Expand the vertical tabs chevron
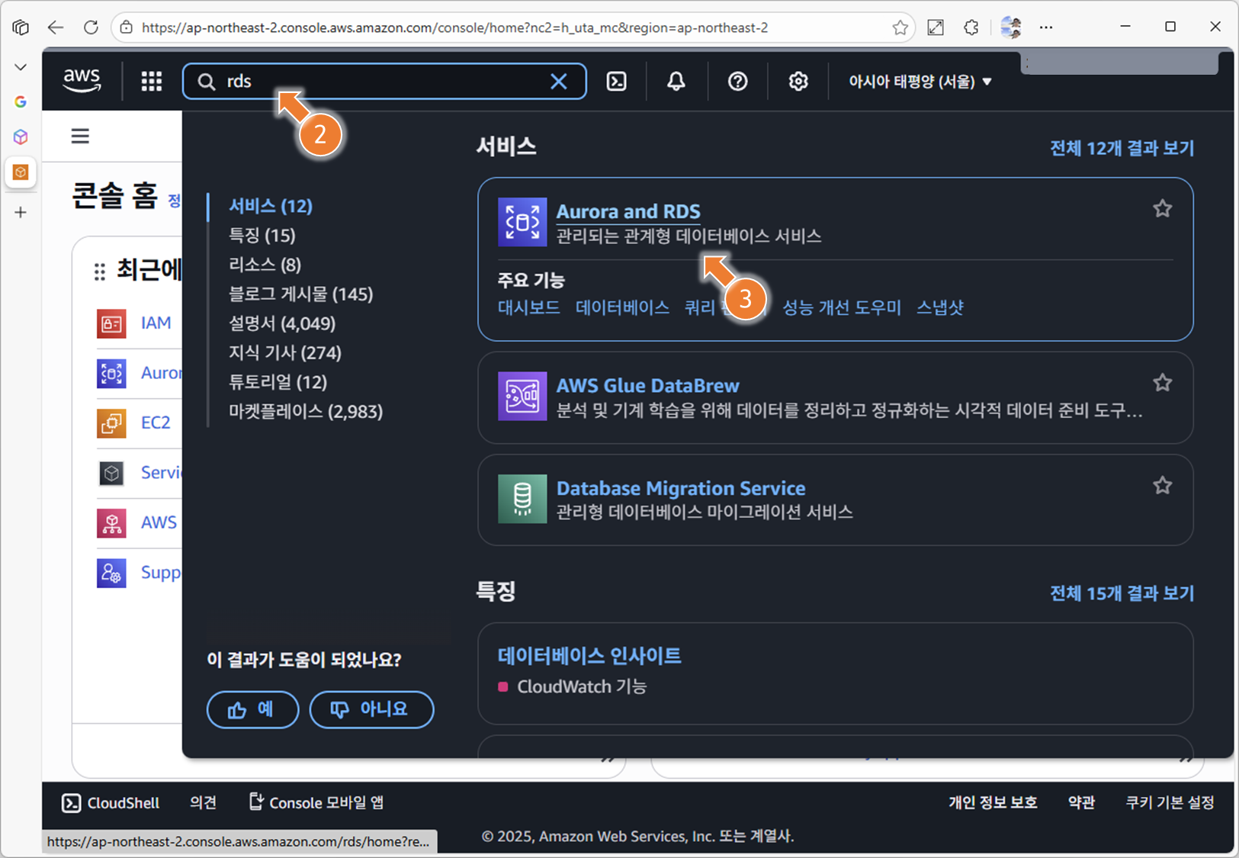Viewport: 1239px width, 858px height. [x=21, y=67]
